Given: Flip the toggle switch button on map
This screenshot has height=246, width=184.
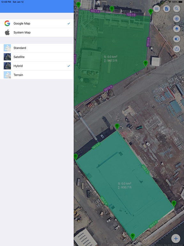Looking at the screenshot, I should click(177, 39).
